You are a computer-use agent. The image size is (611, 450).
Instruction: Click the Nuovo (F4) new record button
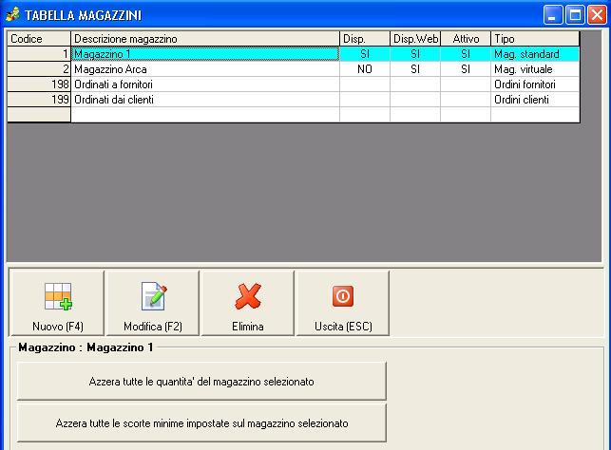click(57, 303)
